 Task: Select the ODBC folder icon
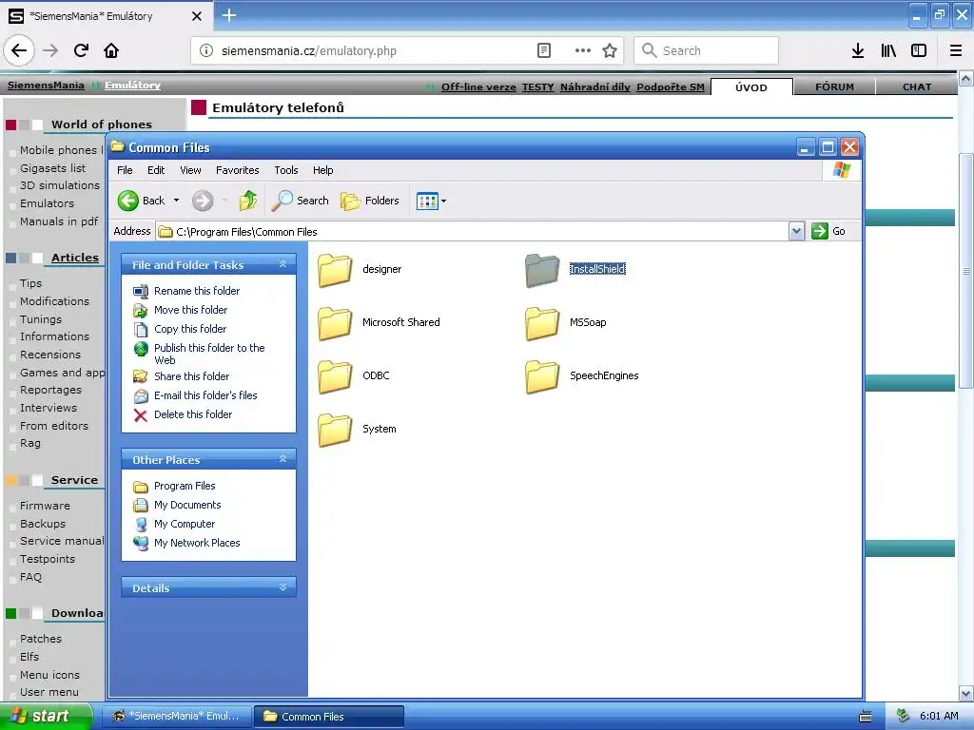coord(335,376)
